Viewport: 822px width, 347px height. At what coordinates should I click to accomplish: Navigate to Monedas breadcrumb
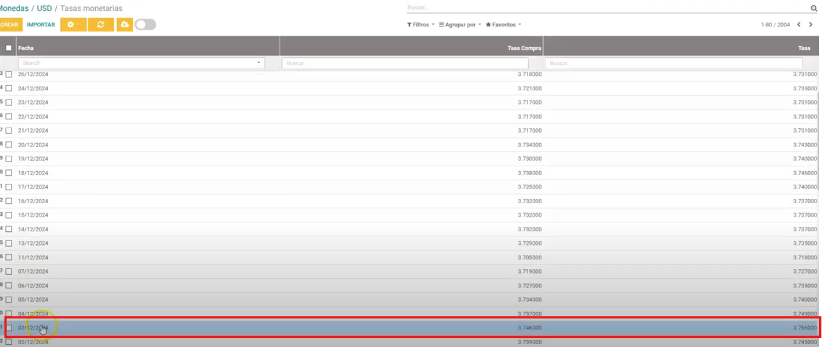tap(14, 9)
